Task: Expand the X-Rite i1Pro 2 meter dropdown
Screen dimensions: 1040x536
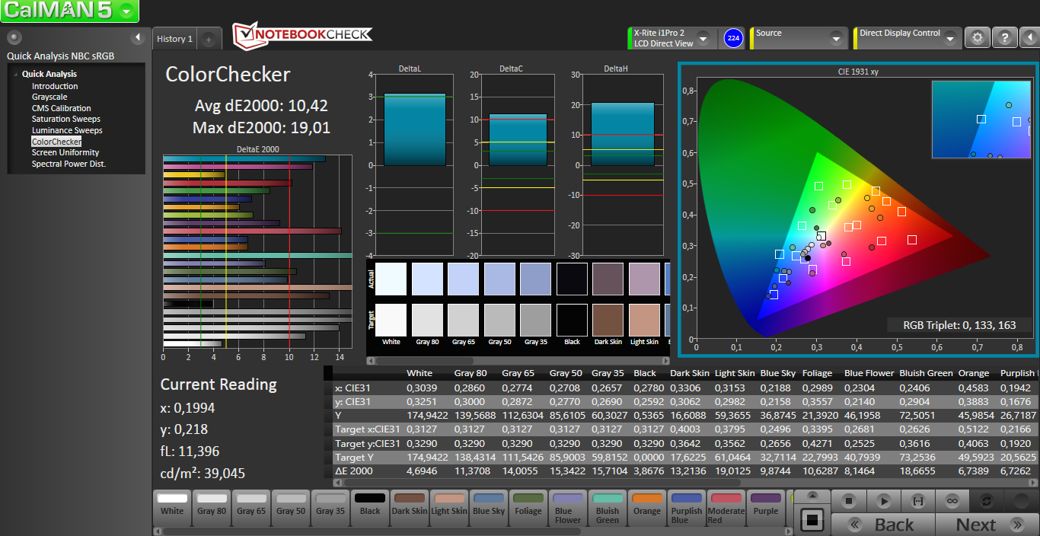Action: [703, 38]
